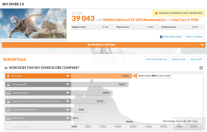Click the Delete result button
Image resolution: width=207 pixels, height=132 pixels.
(178, 59)
